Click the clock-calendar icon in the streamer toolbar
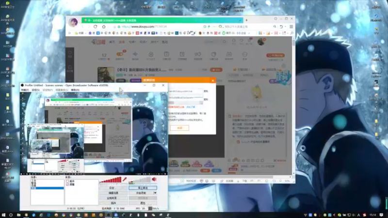Viewport: 388px width, 218px height. coord(182,55)
